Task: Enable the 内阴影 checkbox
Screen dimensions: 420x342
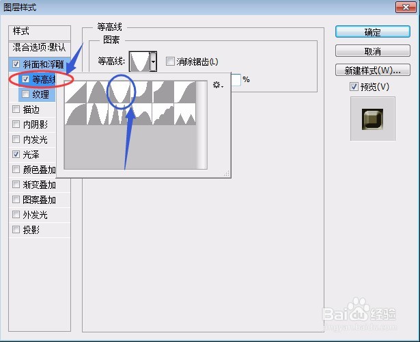Action: (16, 124)
